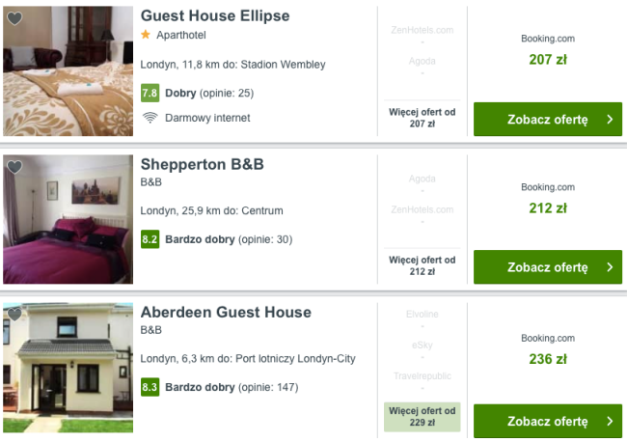Click Zobacz ofertę for Aberdeen Guest House
This screenshot has height=442, width=627.
[x=548, y=421]
